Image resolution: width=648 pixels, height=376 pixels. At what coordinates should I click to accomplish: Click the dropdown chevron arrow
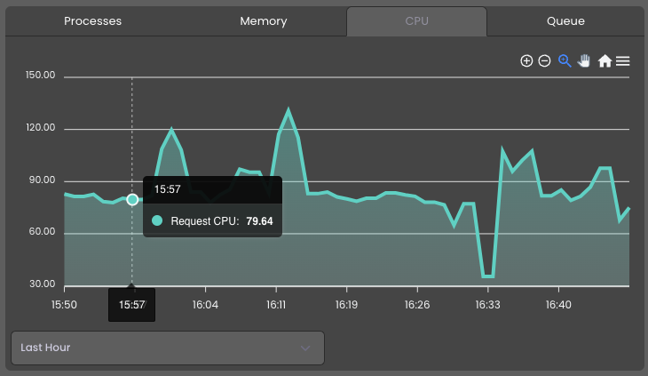click(x=305, y=348)
